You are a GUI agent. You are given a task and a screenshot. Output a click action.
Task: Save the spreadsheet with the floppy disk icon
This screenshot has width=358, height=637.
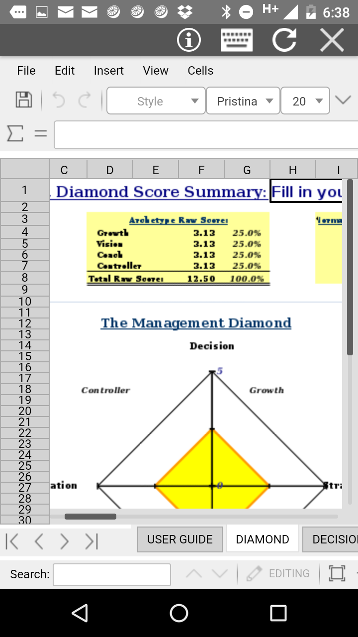pyautogui.click(x=24, y=100)
